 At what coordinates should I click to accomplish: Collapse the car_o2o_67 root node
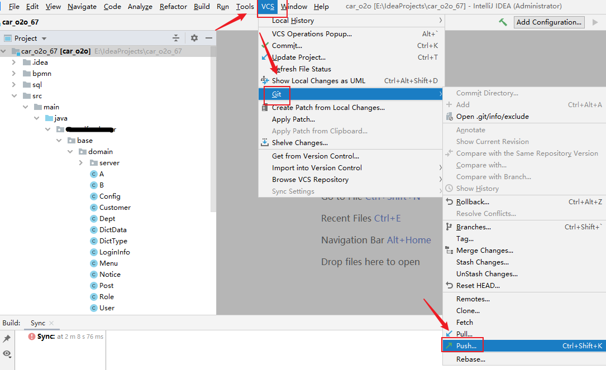click(3, 51)
